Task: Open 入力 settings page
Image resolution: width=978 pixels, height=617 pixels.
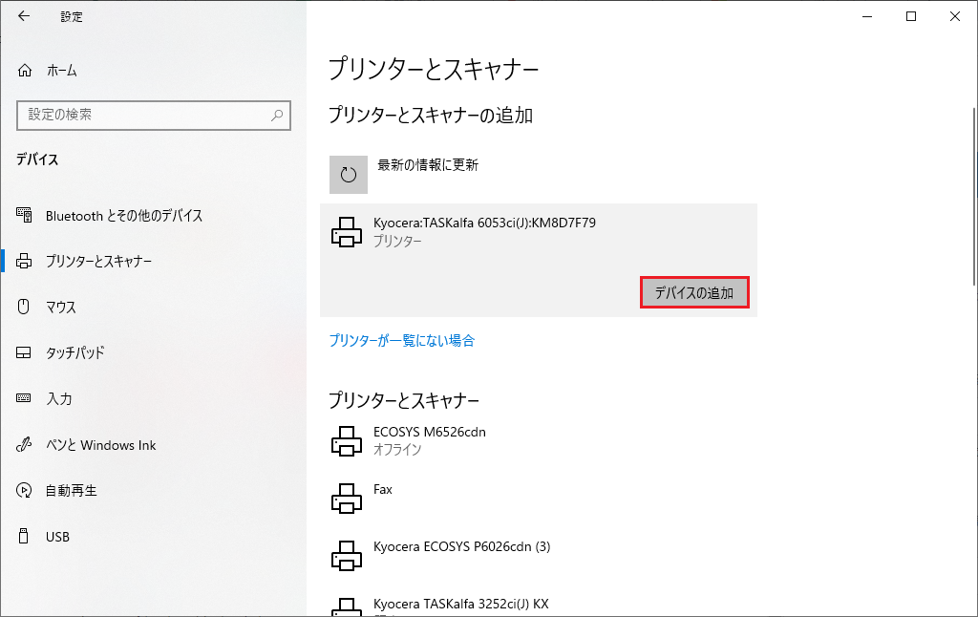Action: point(59,399)
